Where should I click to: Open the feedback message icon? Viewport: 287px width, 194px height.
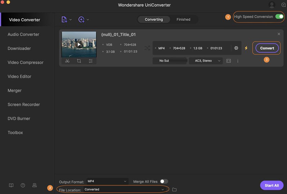(283, 5)
